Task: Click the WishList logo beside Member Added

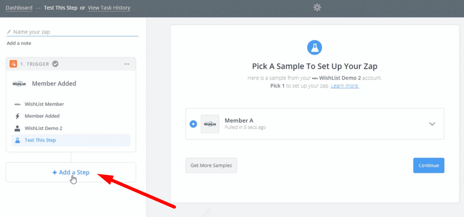Action: [19, 84]
